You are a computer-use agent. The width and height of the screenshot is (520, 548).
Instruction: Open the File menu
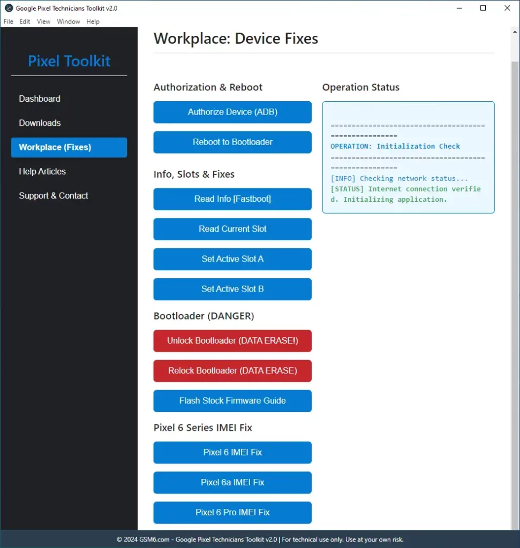(x=9, y=21)
